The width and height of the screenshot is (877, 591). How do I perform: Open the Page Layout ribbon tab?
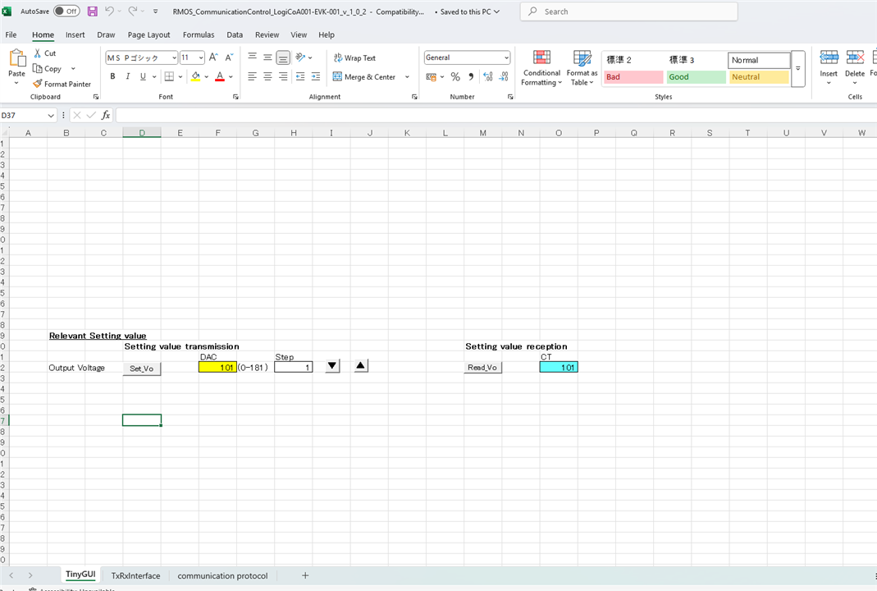148,35
